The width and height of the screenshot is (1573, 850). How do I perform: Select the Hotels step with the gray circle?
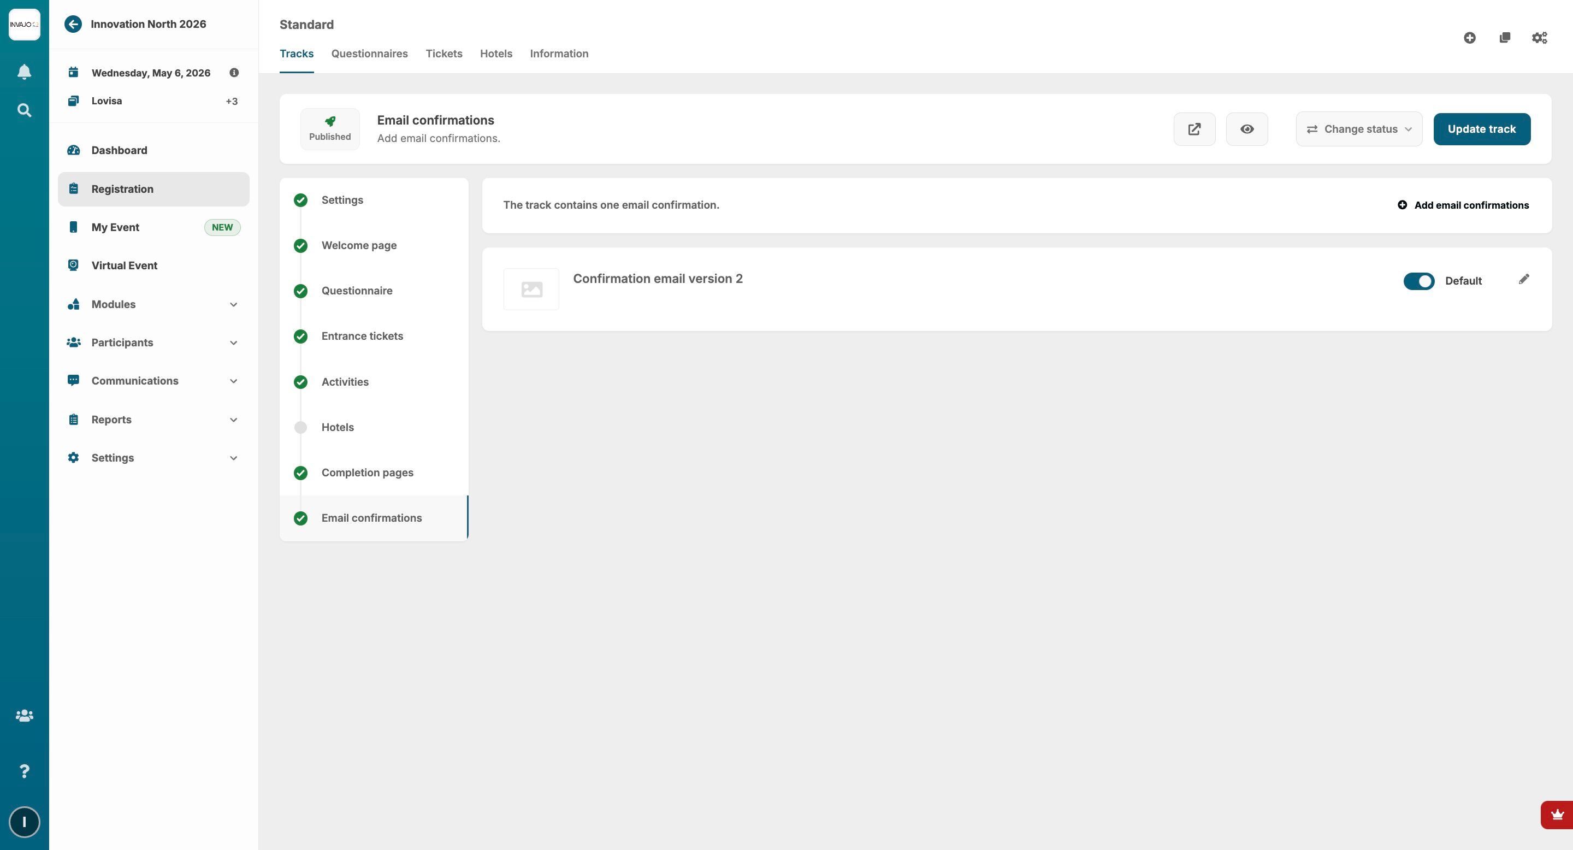tap(337, 427)
